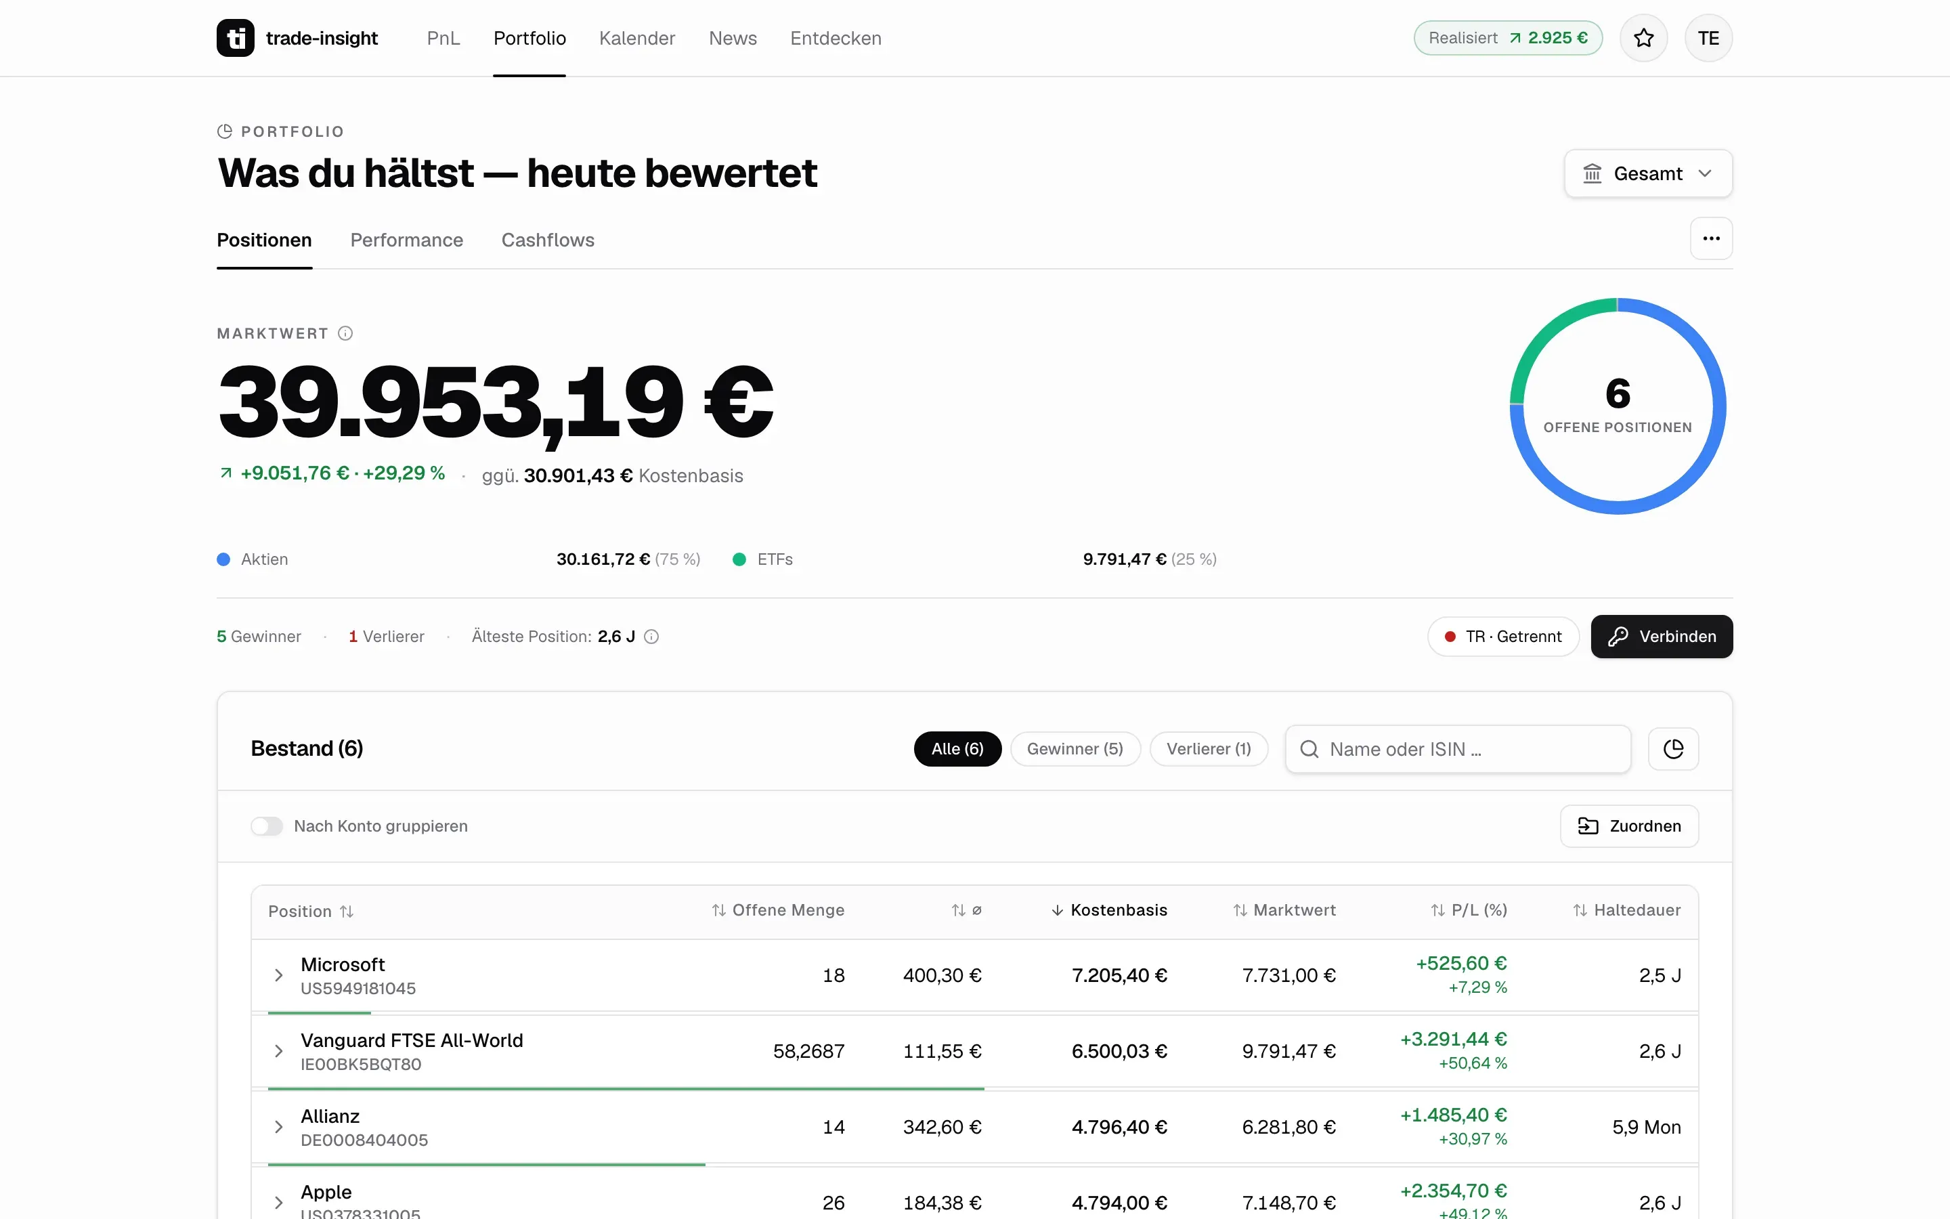The height and width of the screenshot is (1219, 1950).
Task: Open the trade-insight logo home
Action: pyautogui.click(x=297, y=38)
